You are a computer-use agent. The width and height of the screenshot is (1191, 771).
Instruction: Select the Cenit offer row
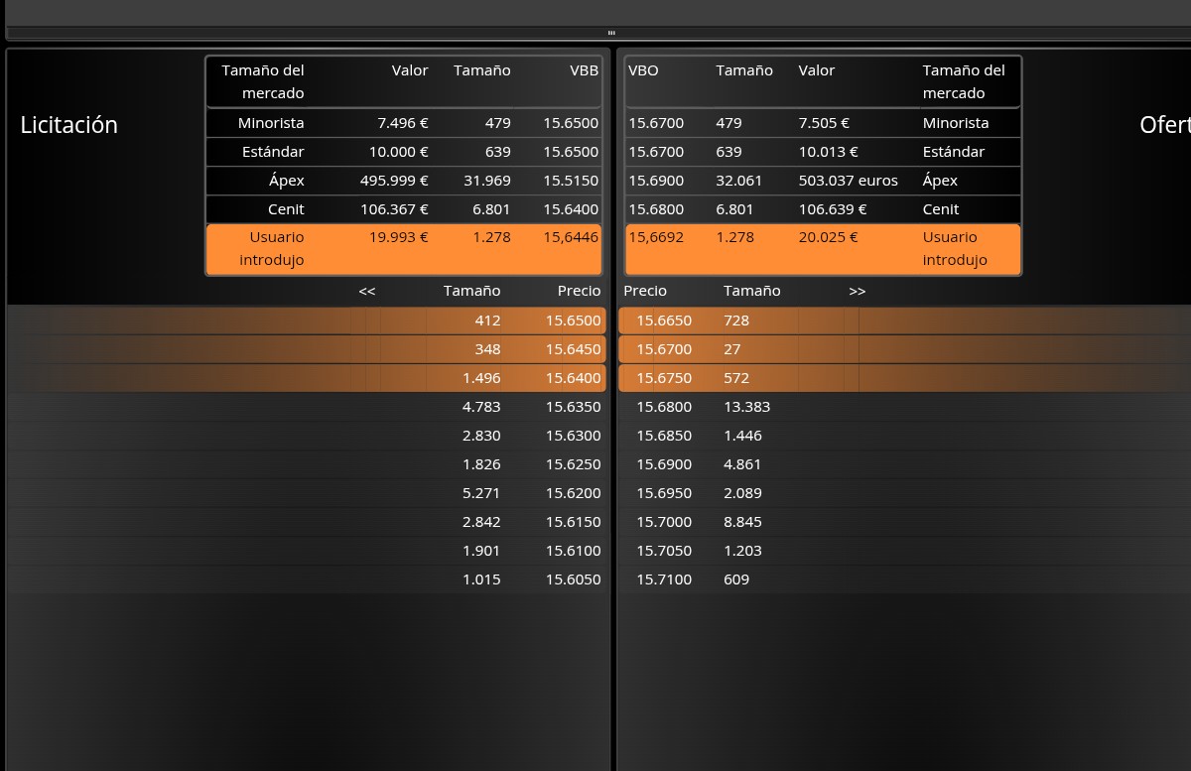[822, 209]
